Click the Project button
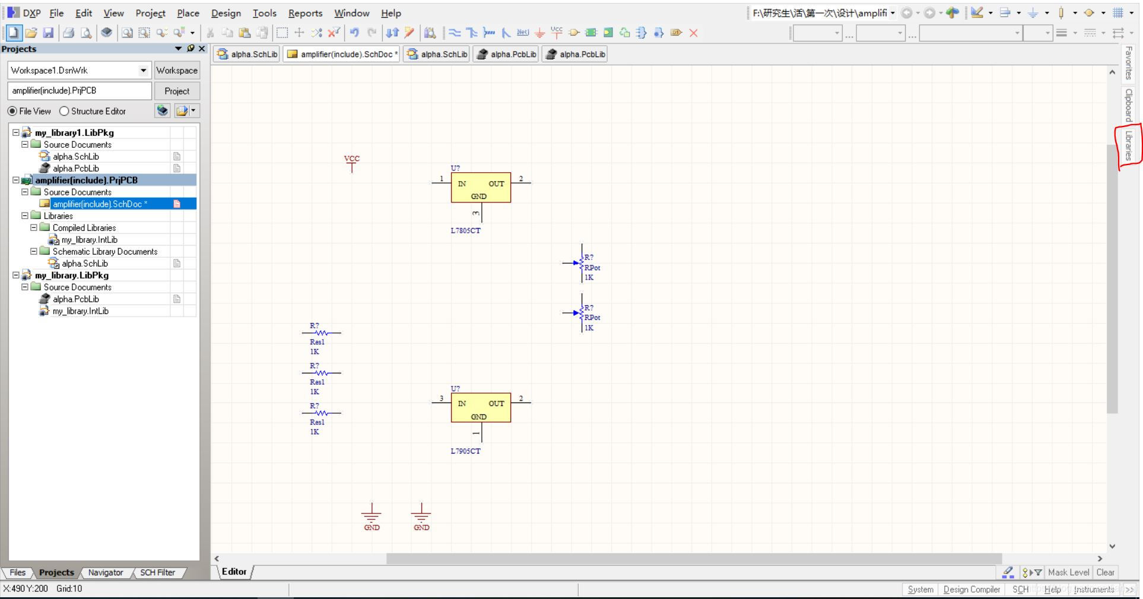1143x599 pixels. (x=177, y=91)
